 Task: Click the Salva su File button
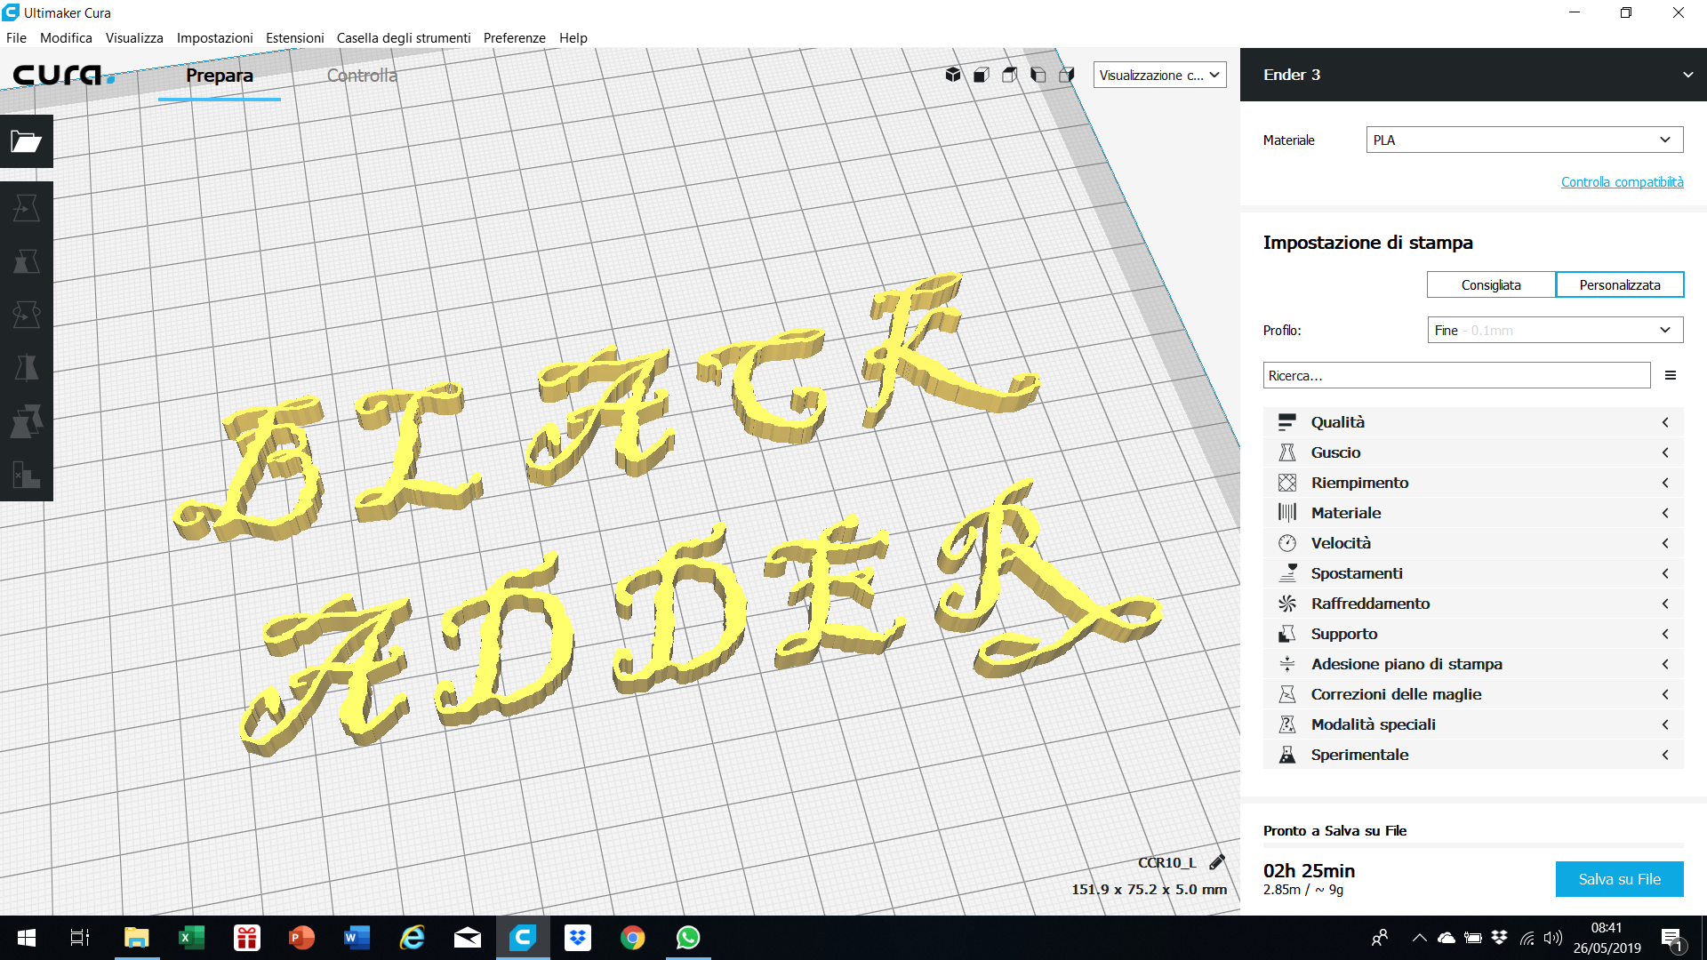point(1619,879)
